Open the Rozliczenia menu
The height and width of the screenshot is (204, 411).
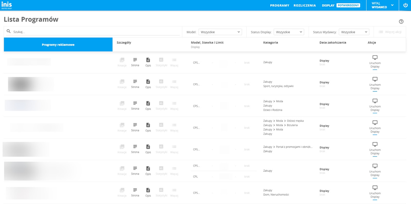pos(305,6)
